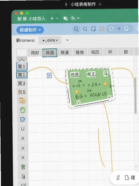Open the oire dropdown selector
Viewport: 139px width, 186px height.
pos(50,40)
